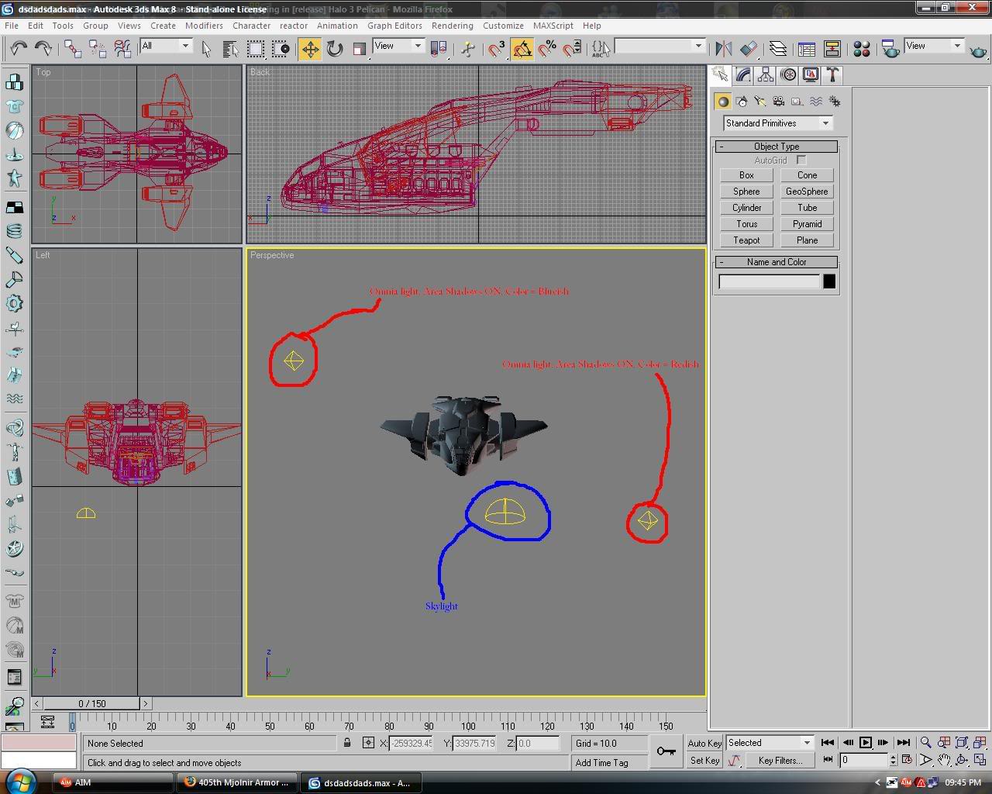Click the Use Pivot Point Center button
This screenshot has height=794, width=992.
pos(439,49)
